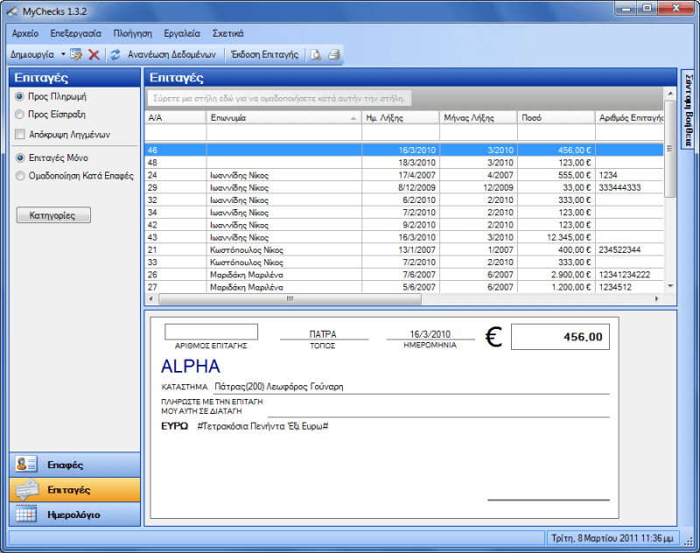The image size is (700, 553).
Task: Select the Προς Είσπραξη radio button
Action: coord(20,114)
